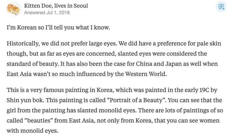The height and width of the screenshot is (136, 226).
Task: Click the "Answered Jul 1, 2018" timestamp
Action: pyautogui.click(x=47, y=13)
